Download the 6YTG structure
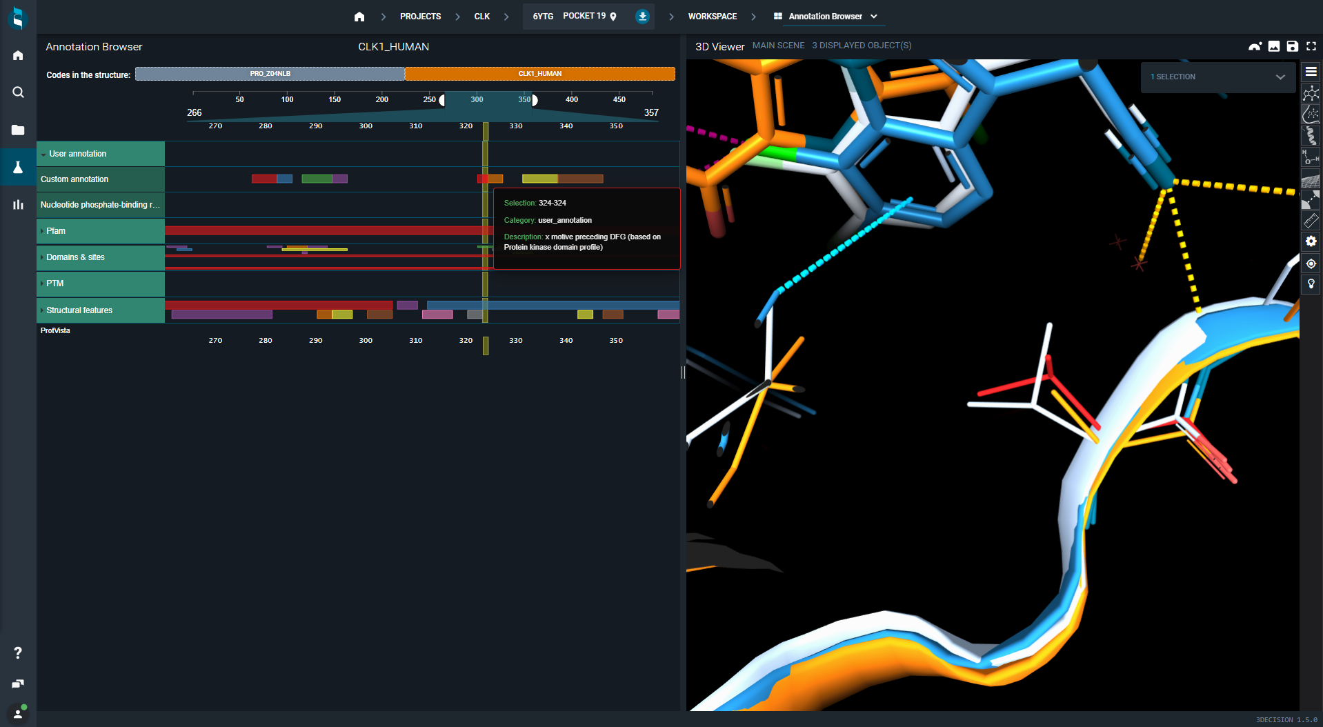This screenshot has height=727, width=1323. pos(642,17)
